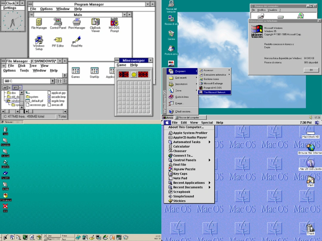Click the volume speaker icon in Windows 95 tray
322x241 pixels.
tap(311, 118)
